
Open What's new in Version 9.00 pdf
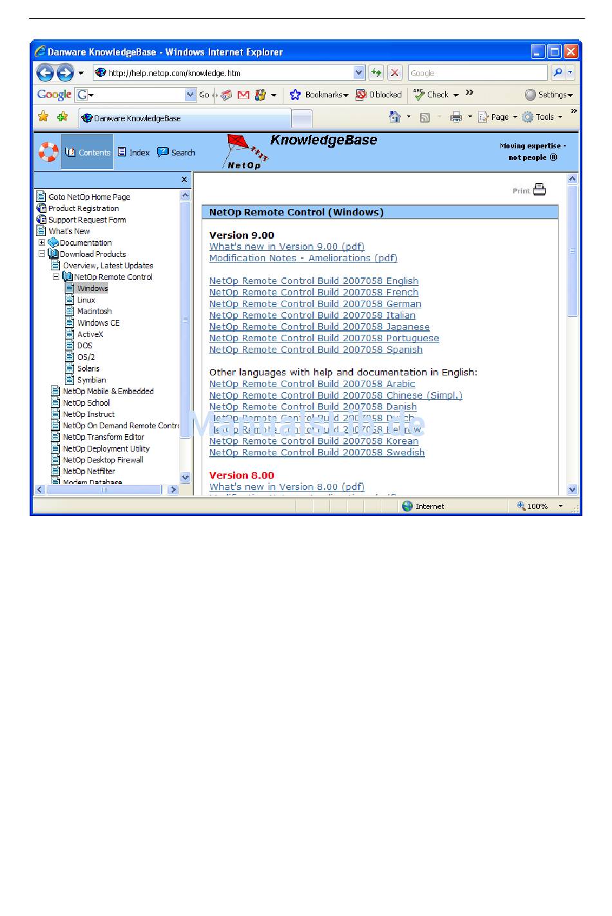[x=287, y=246]
